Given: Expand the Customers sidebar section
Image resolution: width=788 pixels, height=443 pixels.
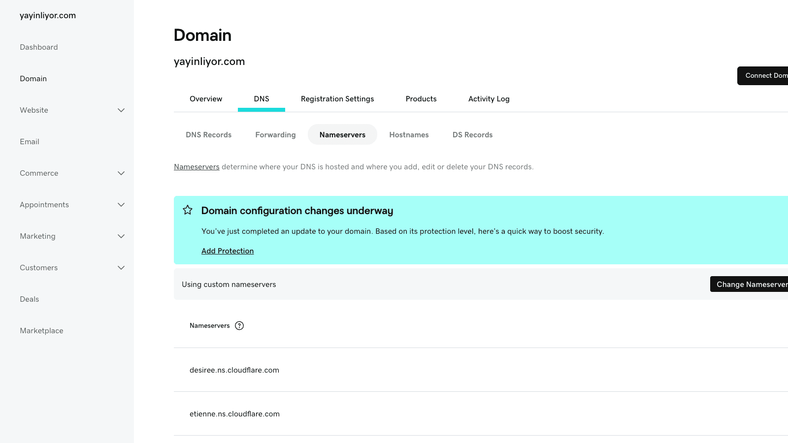Looking at the screenshot, I should 121,268.
